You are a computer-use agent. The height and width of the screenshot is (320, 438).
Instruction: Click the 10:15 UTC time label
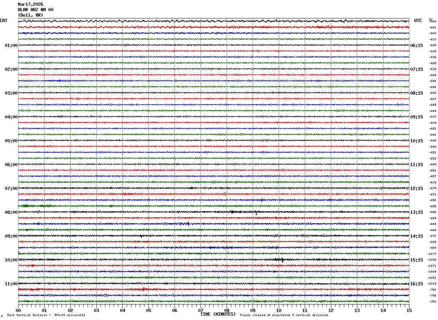click(417, 141)
